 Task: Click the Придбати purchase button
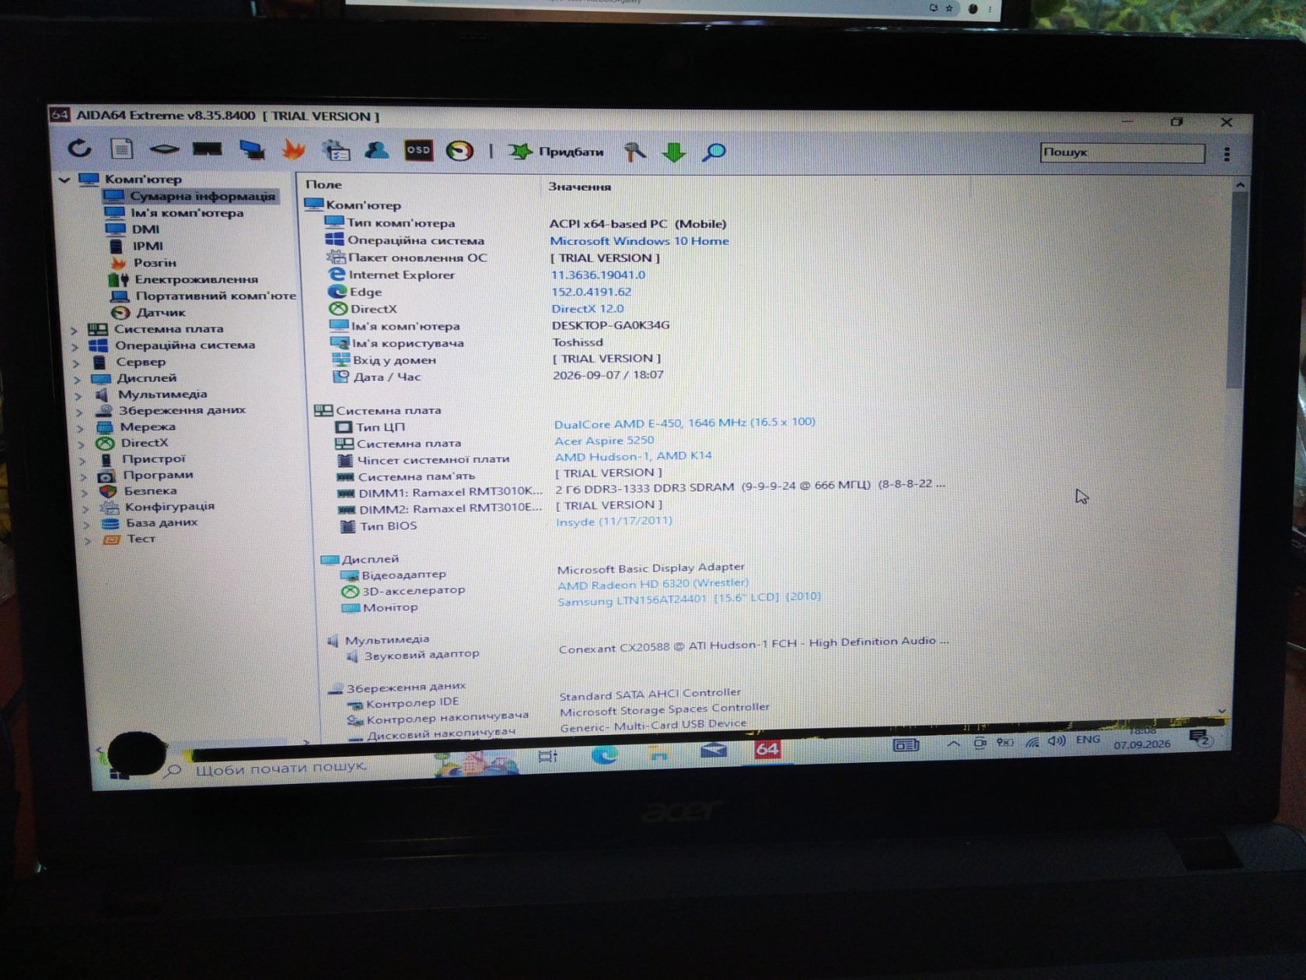tap(556, 152)
